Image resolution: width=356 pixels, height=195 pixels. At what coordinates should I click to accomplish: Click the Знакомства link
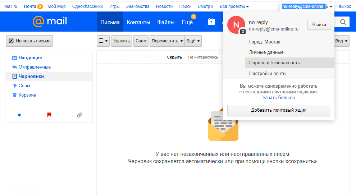tap(138, 6)
